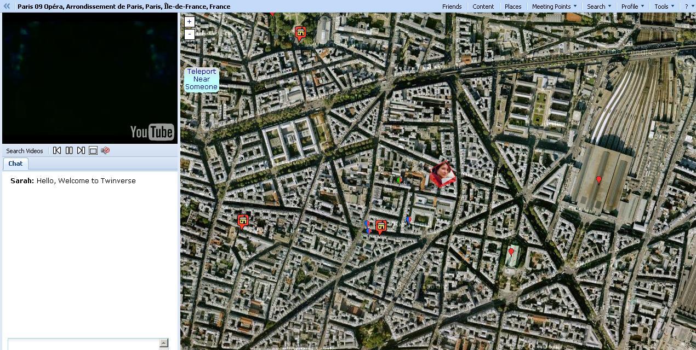Viewport: 696px width, 350px height.
Task: Open the Tools dropdown menu
Action: point(664,7)
